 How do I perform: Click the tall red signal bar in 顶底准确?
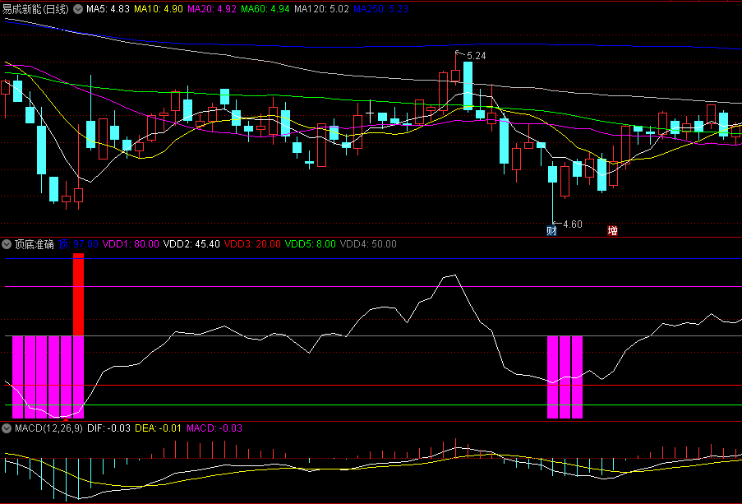[x=79, y=294]
